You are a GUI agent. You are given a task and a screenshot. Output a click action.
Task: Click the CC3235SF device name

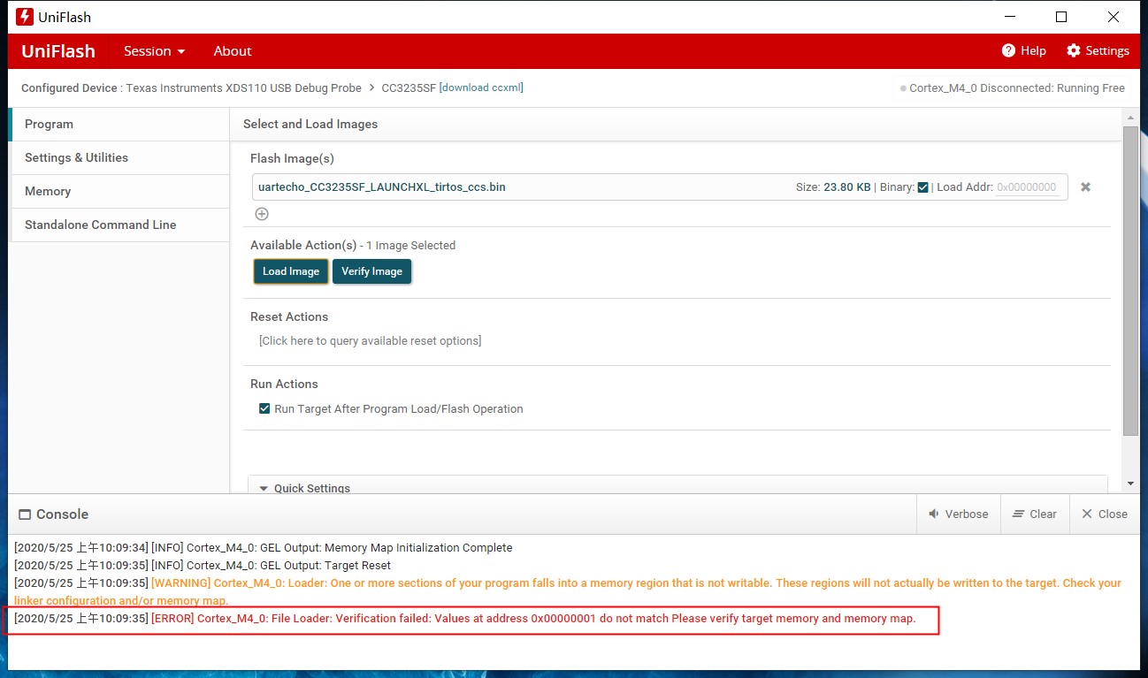pyautogui.click(x=408, y=88)
